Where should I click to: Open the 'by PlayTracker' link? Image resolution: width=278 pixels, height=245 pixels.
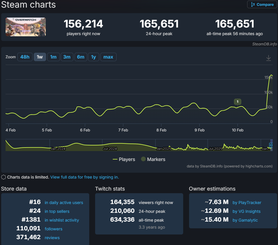(247, 203)
